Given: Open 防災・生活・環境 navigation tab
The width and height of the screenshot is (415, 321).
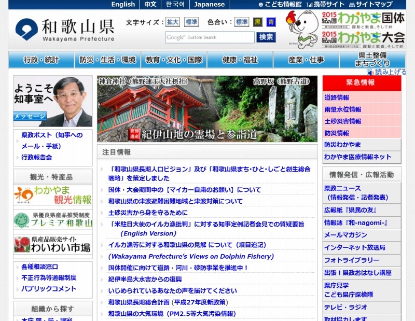Looking at the screenshot, I should click(107, 60).
